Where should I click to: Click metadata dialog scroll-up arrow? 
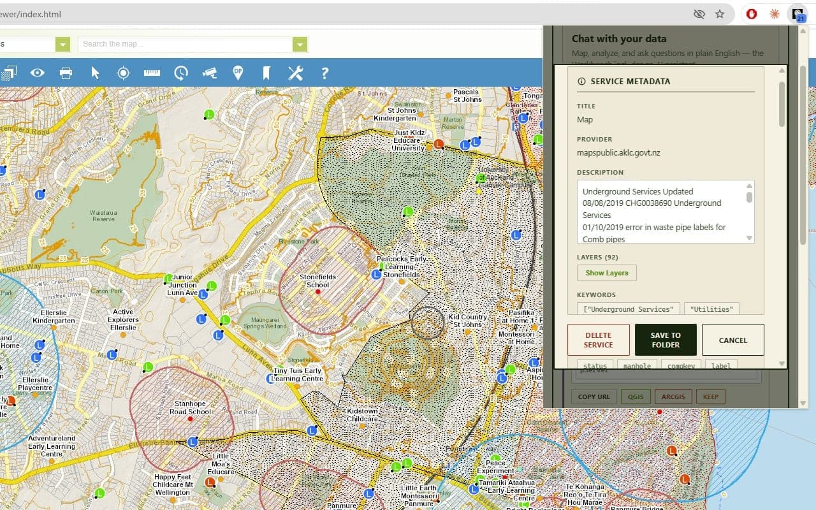pyautogui.click(x=782, y=71)
